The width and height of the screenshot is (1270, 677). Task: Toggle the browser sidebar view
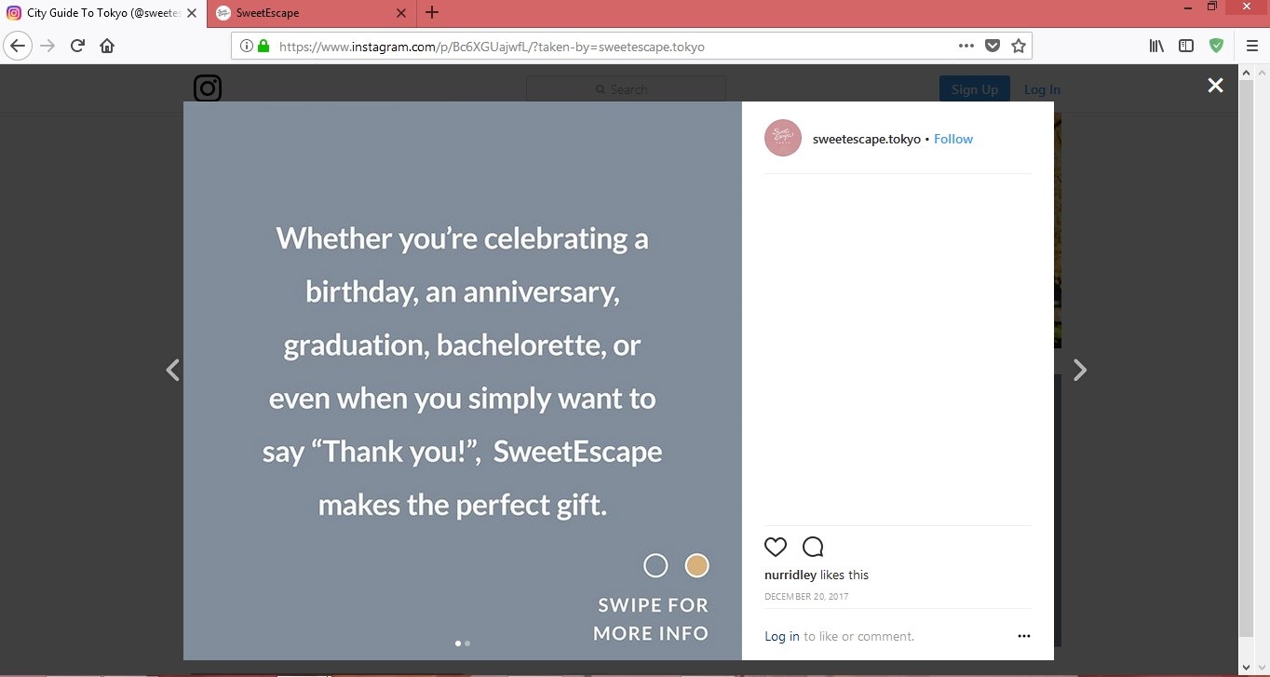(1186, 46)
